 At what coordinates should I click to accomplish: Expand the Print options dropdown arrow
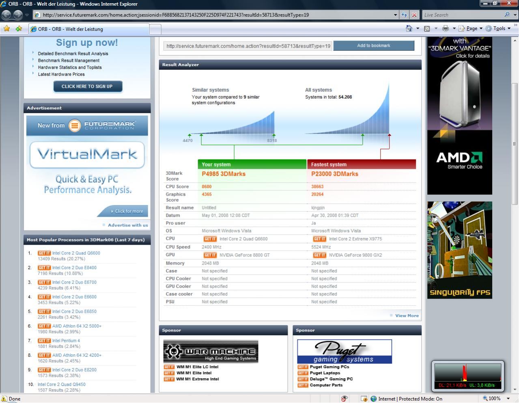pos(454,28)
